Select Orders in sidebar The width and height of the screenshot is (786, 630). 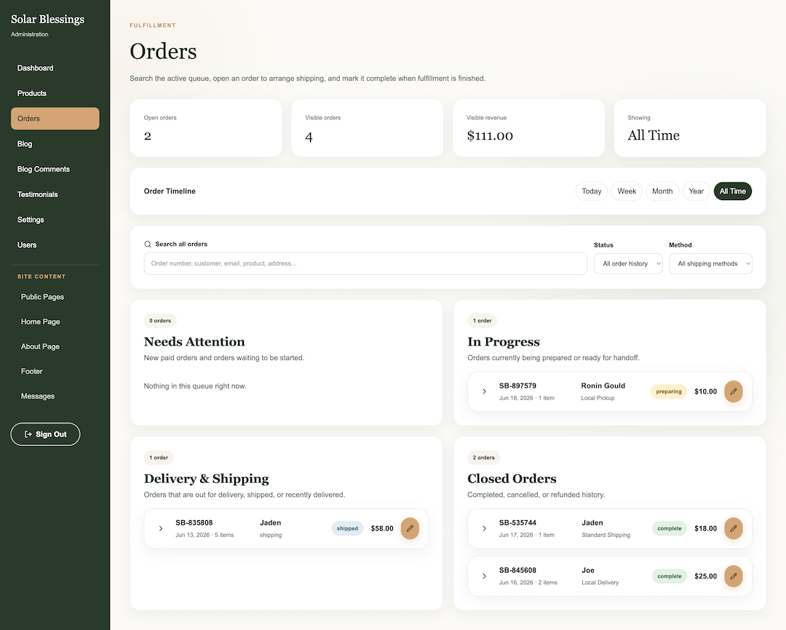click(55, 119)
